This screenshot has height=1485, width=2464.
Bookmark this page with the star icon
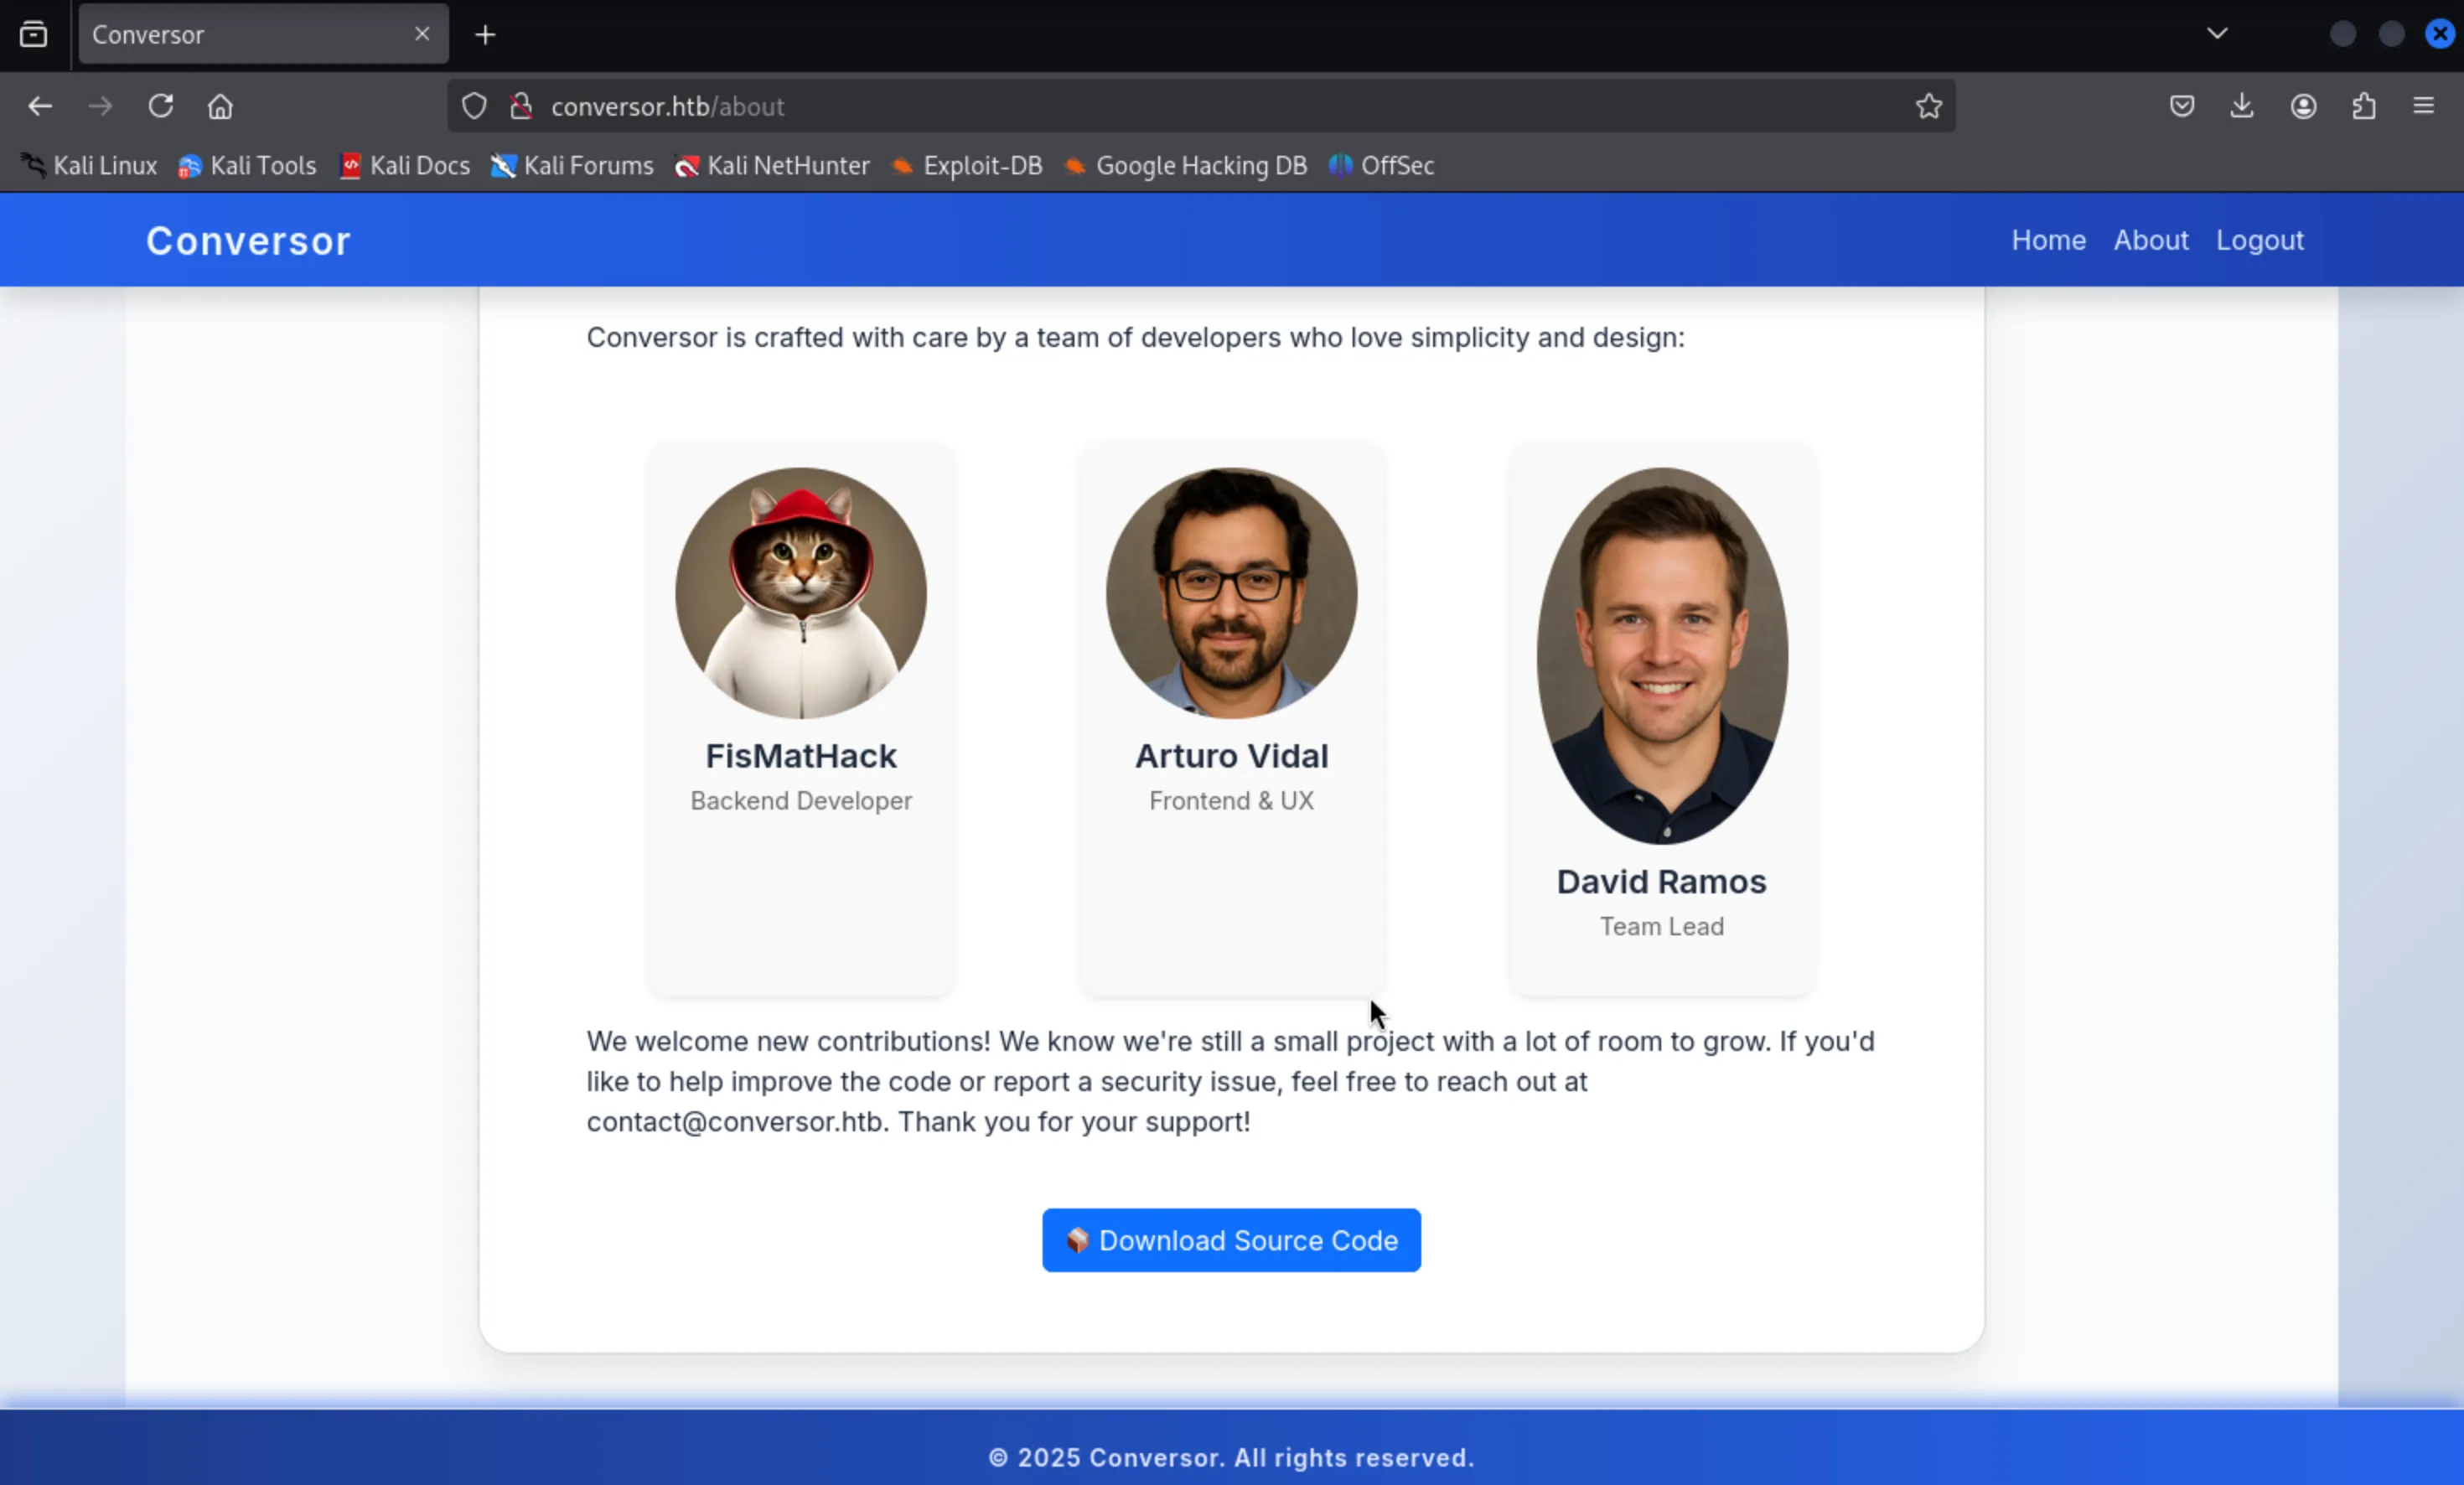coord(1929,106)
